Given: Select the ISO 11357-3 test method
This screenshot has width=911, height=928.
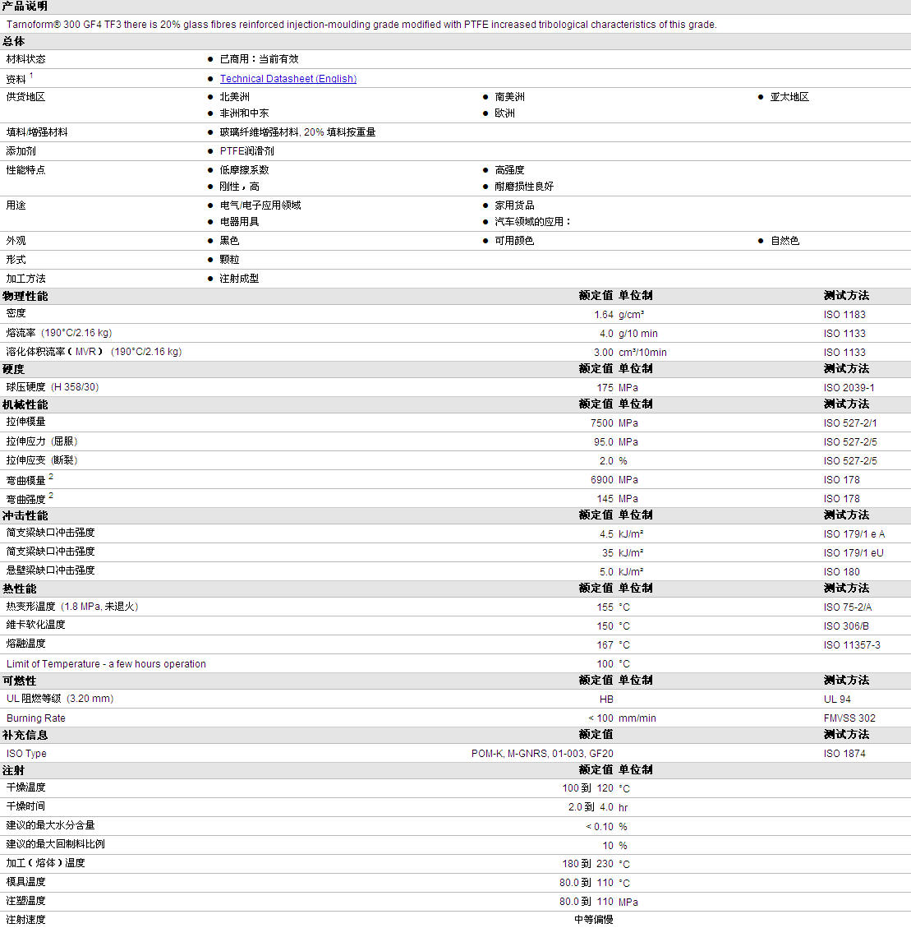Looking at the screenshot, I should [852, 646].
